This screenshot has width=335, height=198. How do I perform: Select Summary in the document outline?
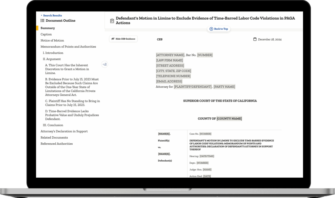[x=48, y=28]
